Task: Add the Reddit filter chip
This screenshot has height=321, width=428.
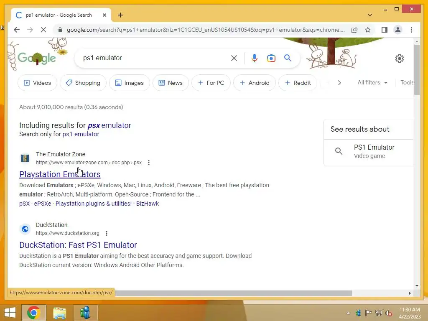Action: [x=298, y=83]
